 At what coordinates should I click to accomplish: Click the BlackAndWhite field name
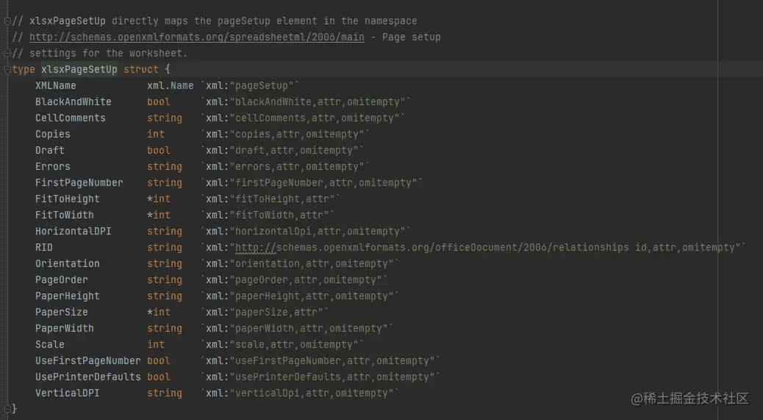pos(74,102)
